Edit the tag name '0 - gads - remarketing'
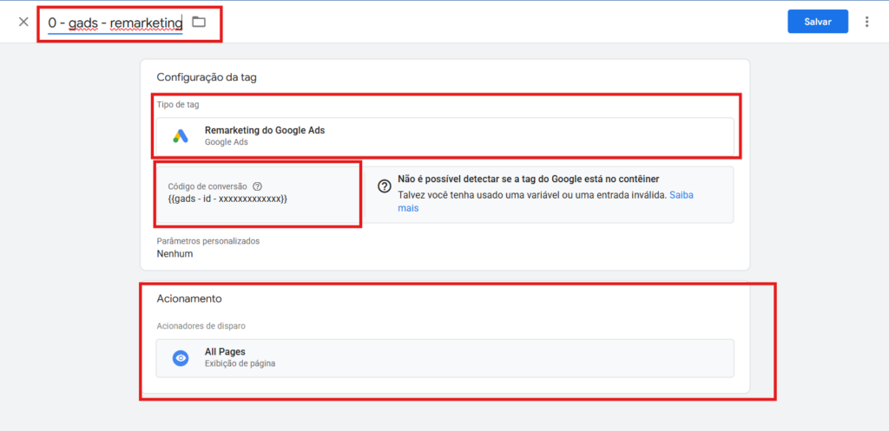This screenshot has height=431, width=889. click(115, 23)
